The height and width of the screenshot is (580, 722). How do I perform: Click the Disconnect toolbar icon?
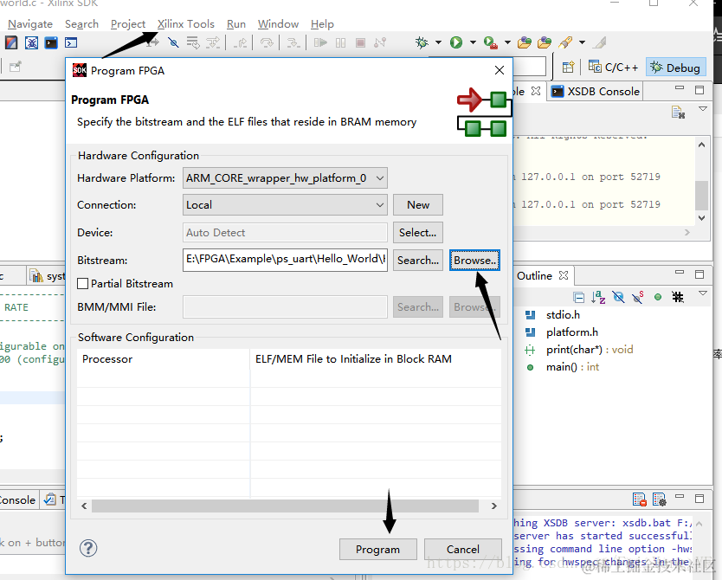380,42
